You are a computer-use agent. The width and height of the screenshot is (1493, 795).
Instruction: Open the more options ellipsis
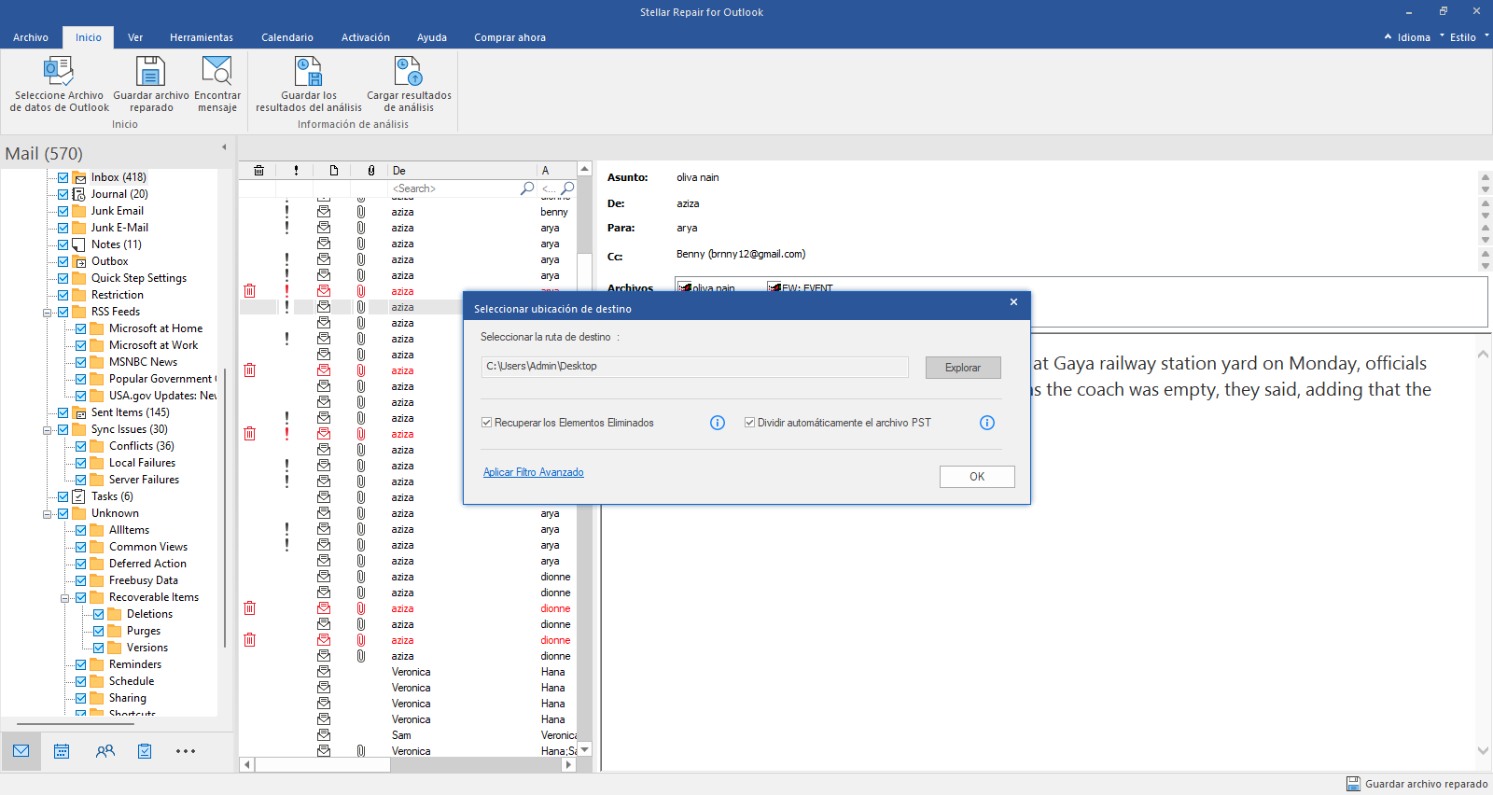pyautogui.click(x=186, y=751)
